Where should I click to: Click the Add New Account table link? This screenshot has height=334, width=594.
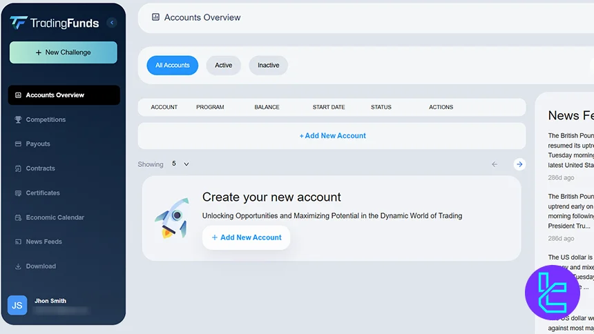[x=332, y=136]
